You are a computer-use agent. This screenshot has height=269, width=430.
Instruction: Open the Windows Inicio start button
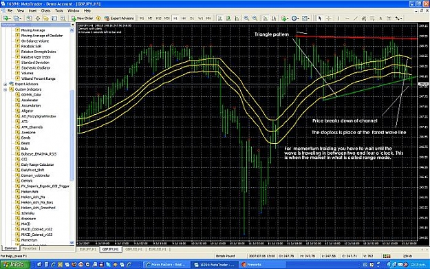tap(15, 265)
